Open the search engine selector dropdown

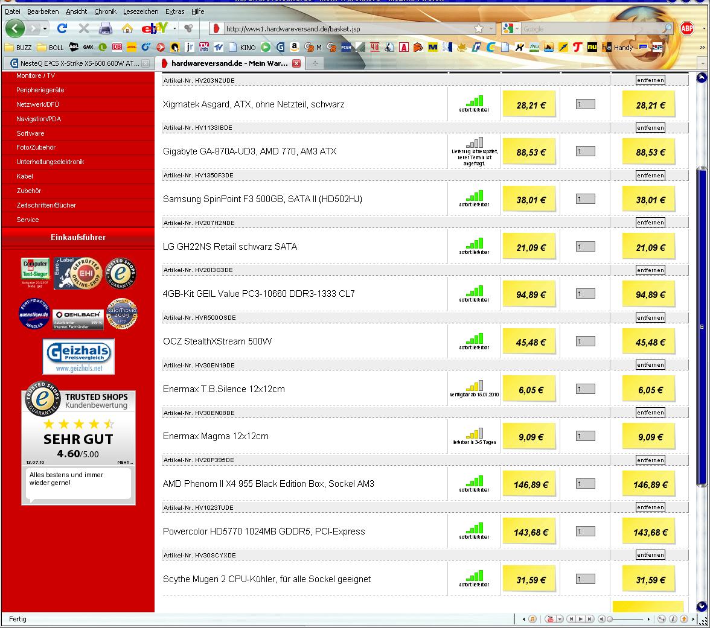click(517, 28)
